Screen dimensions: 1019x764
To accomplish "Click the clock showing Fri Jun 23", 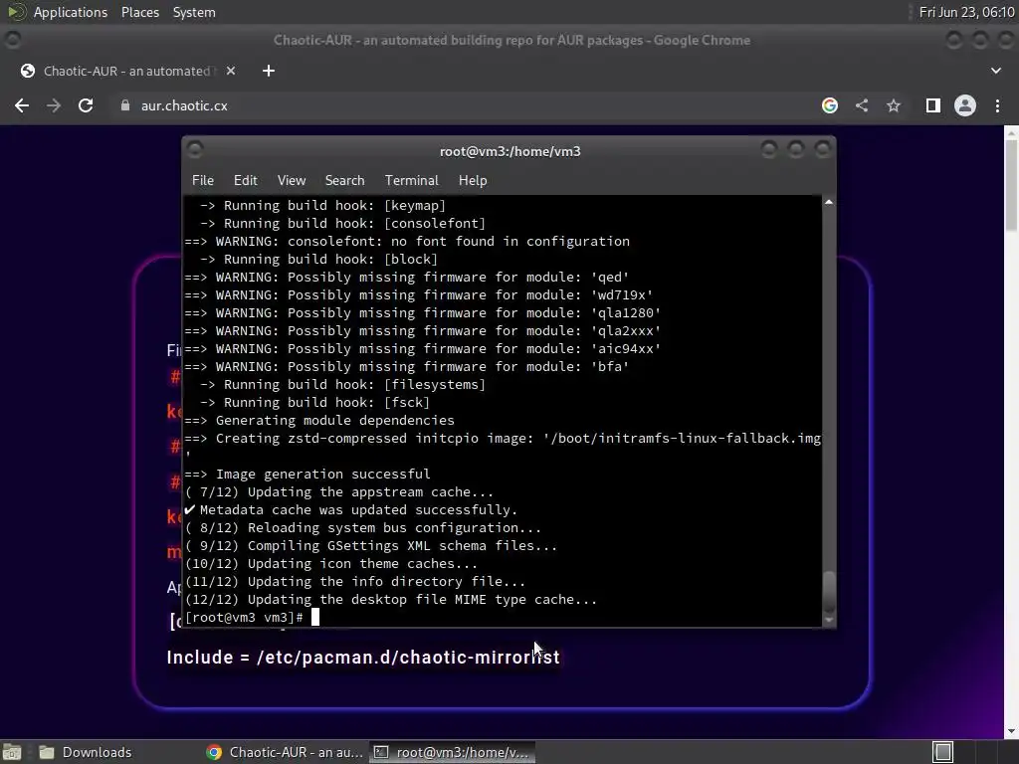I will click(x=966, y=12).
